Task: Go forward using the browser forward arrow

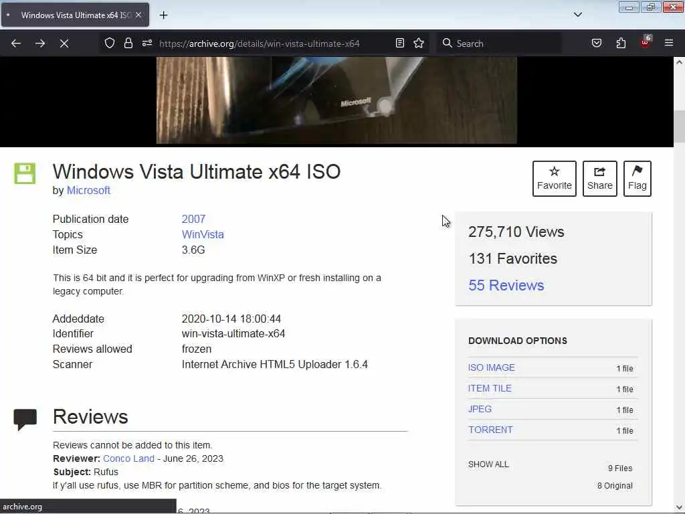Action: click(39, 44)
